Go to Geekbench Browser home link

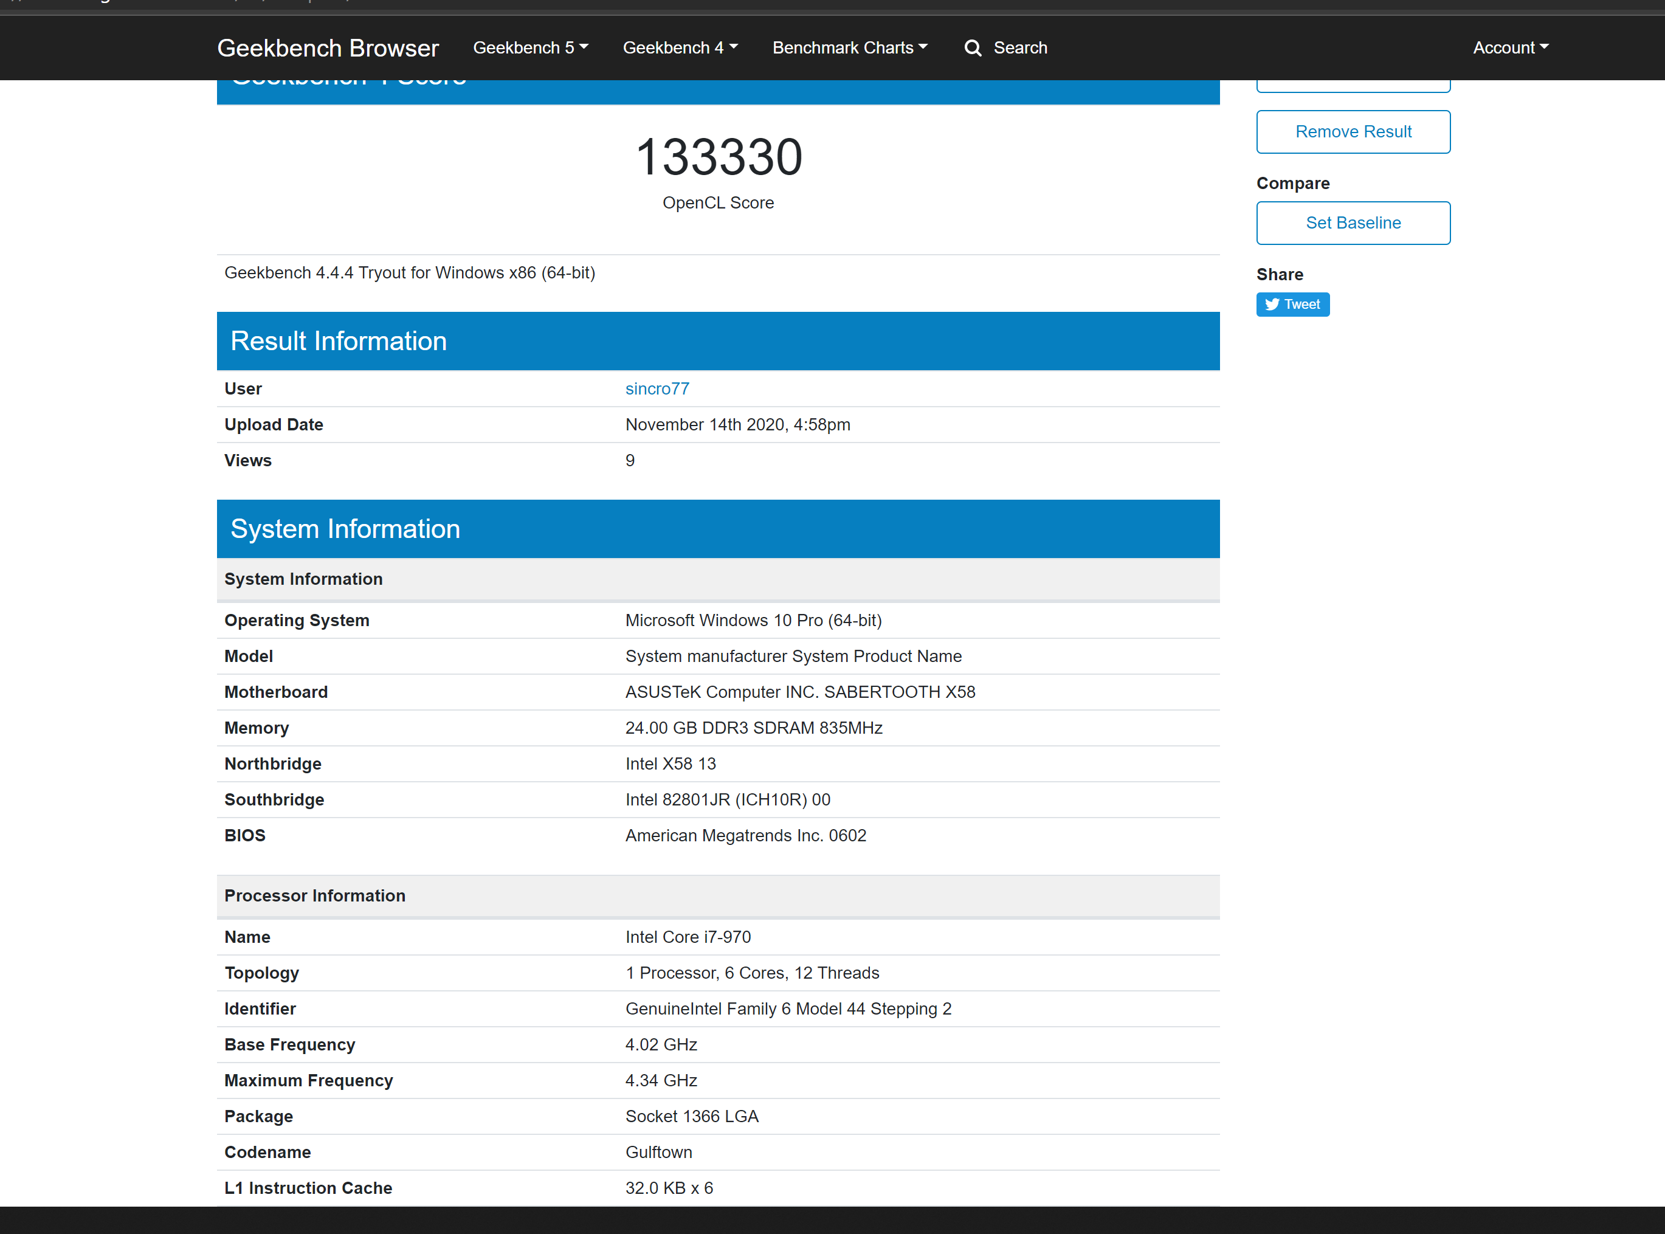(328, 48)
